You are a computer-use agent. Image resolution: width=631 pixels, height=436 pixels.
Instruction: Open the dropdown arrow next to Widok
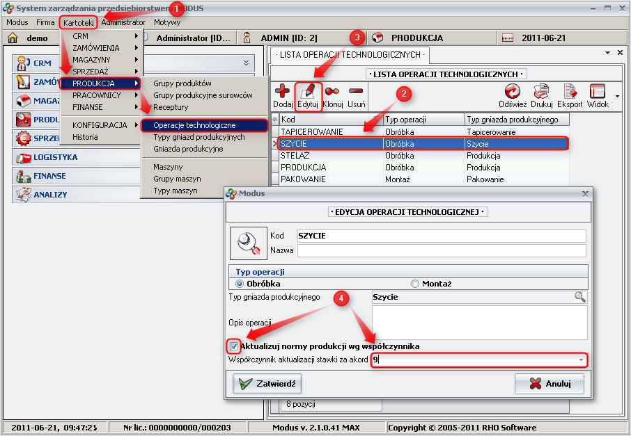click(x=617, y=95)
